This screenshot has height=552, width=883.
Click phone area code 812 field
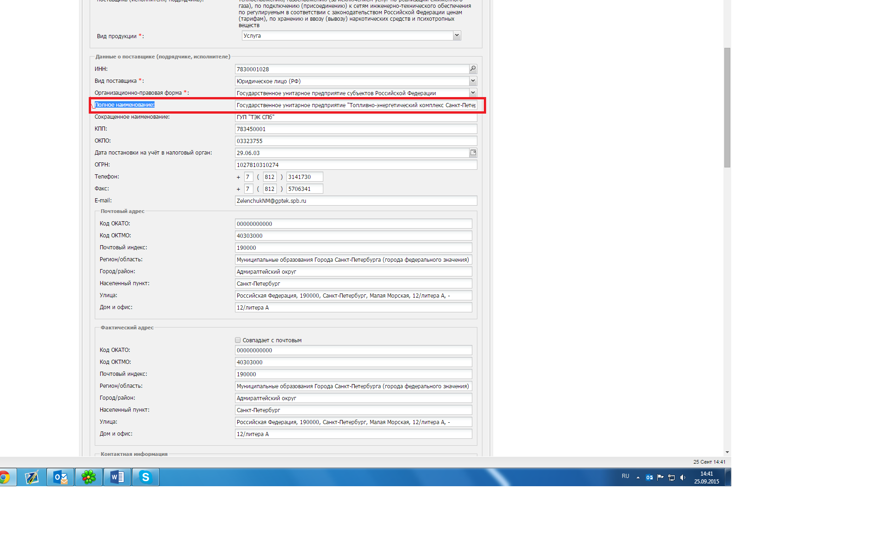(270, 177)
